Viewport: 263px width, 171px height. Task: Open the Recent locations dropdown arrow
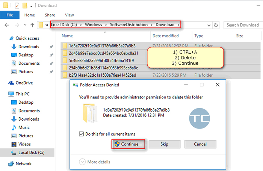[25, 25]
